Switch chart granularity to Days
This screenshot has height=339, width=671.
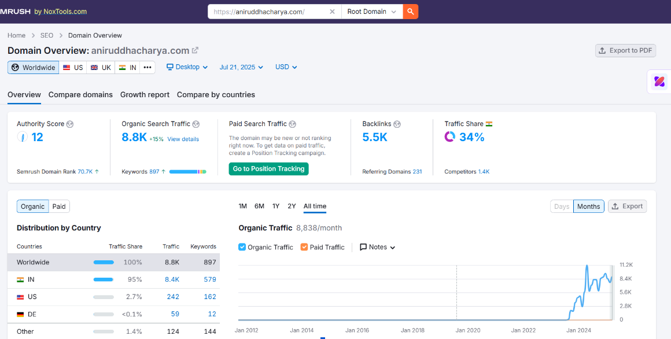(x=562, y=207)
